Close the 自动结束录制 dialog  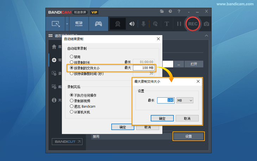[158, 39]
